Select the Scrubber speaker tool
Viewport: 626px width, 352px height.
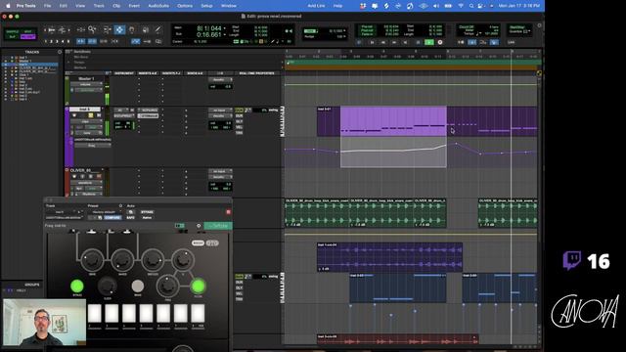(145, 29)
